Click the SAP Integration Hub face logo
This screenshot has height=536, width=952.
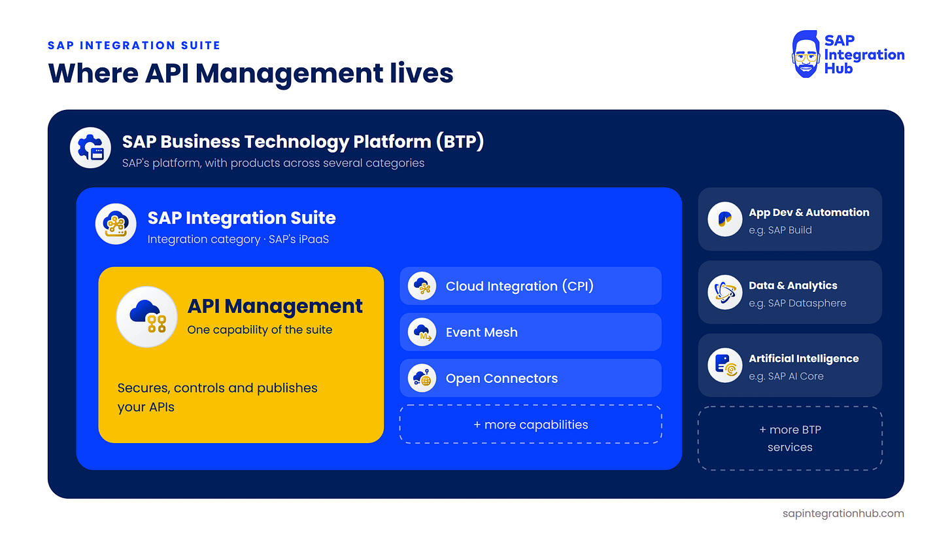(x=806, y=54)
